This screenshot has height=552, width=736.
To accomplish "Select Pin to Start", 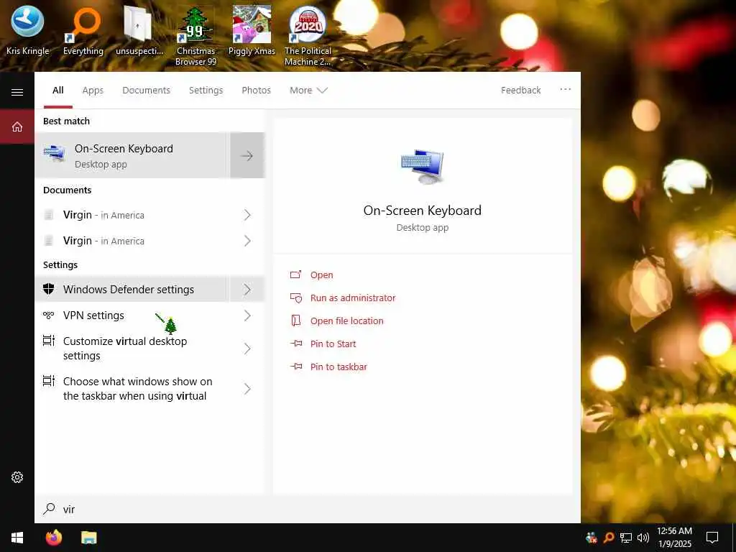I will (333, 344).
